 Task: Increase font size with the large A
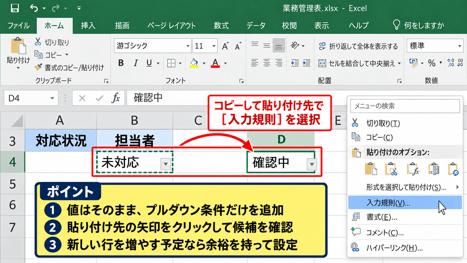tap(225, 46)
